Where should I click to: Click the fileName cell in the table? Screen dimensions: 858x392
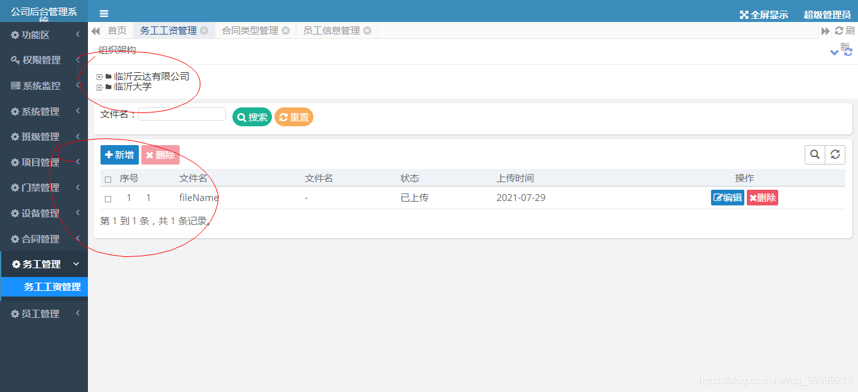[x=199, y=198]
